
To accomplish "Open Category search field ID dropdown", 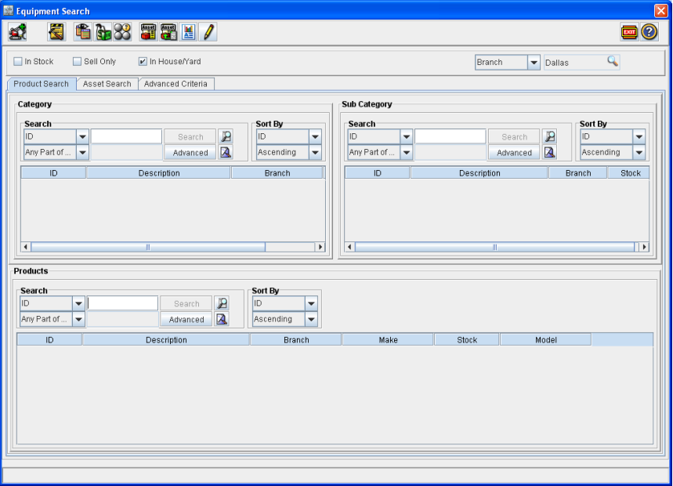I will [82, 136].
